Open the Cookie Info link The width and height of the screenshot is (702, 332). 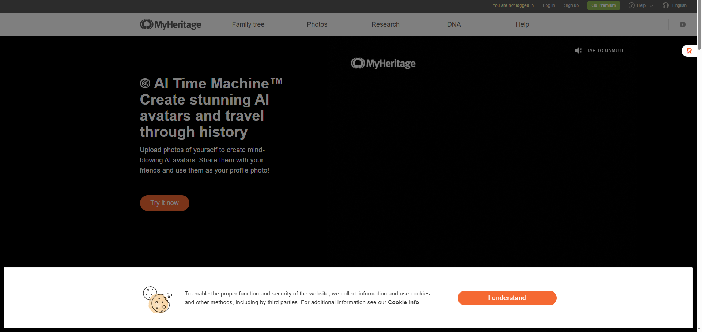[403, 302]
